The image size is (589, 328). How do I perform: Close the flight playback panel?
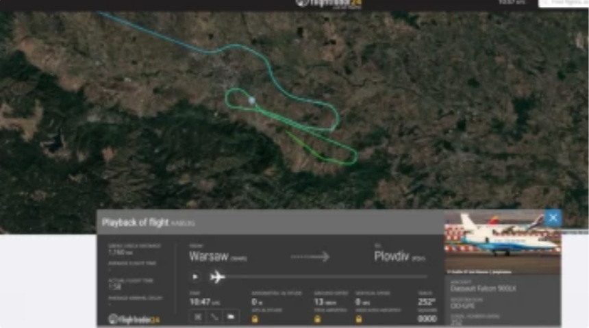pos(553,218)
